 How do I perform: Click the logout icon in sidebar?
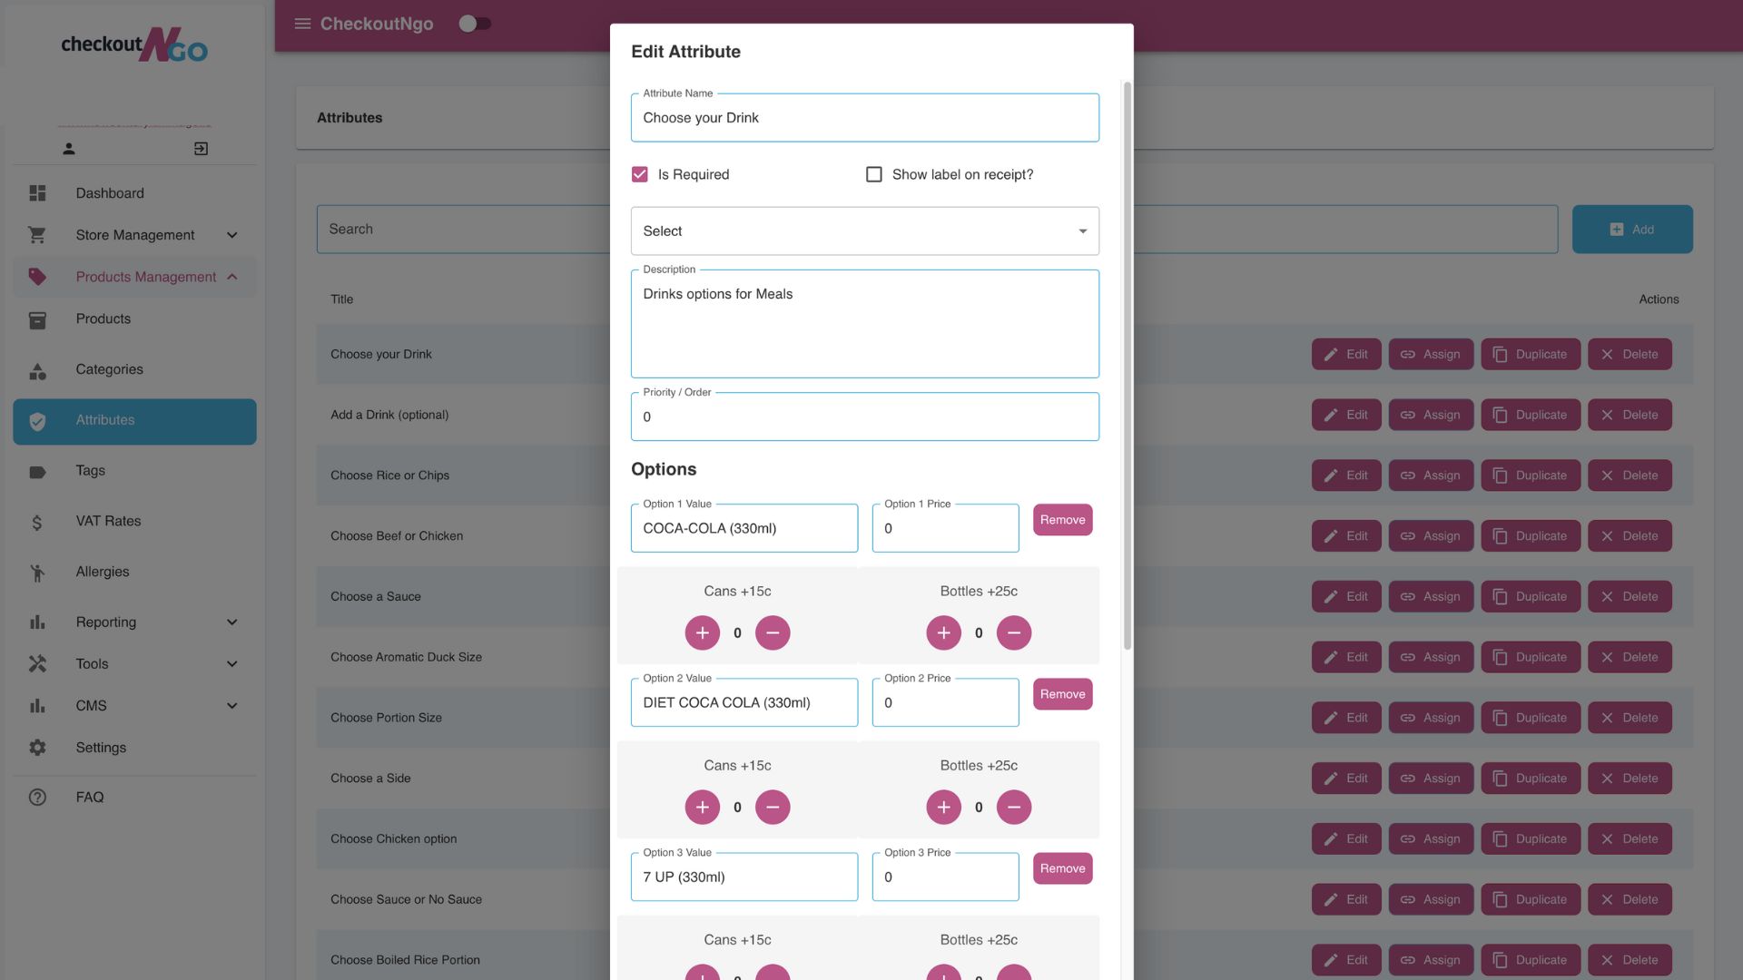(201, 149)
